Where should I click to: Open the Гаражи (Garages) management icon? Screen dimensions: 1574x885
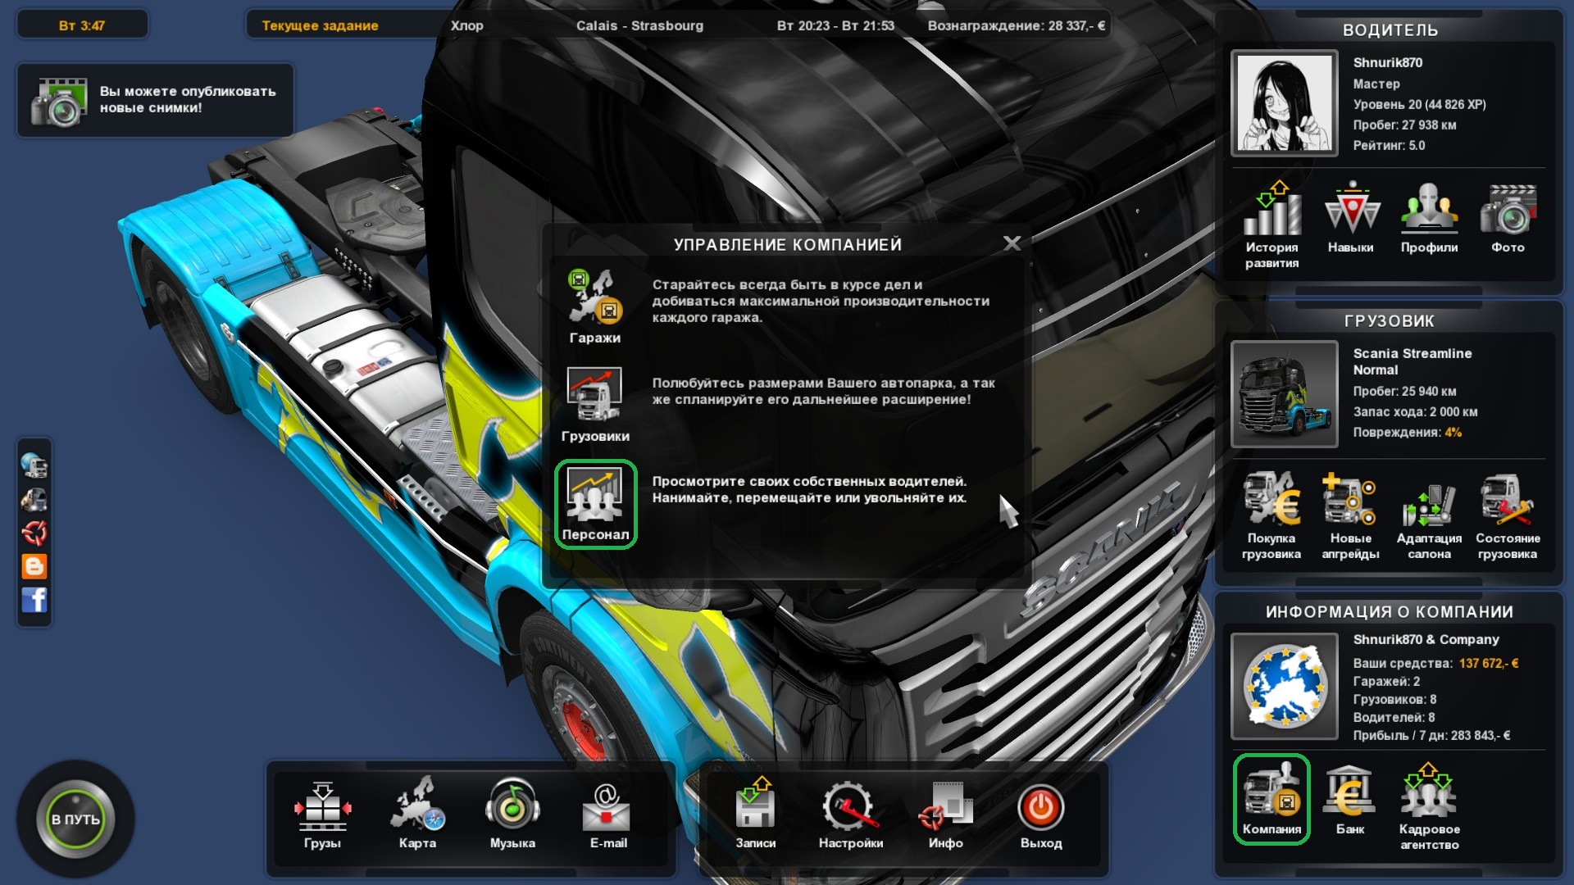594,298
